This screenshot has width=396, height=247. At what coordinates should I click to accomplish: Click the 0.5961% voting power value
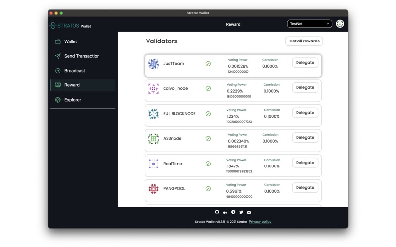tap(234, 191)
